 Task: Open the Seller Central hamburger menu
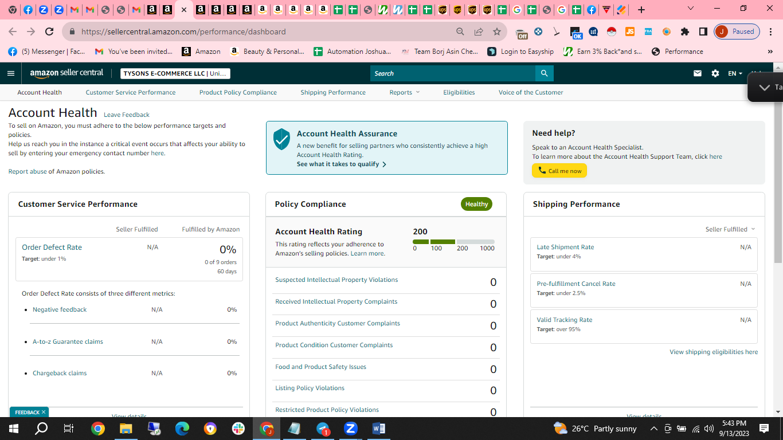tap(11, 73)
